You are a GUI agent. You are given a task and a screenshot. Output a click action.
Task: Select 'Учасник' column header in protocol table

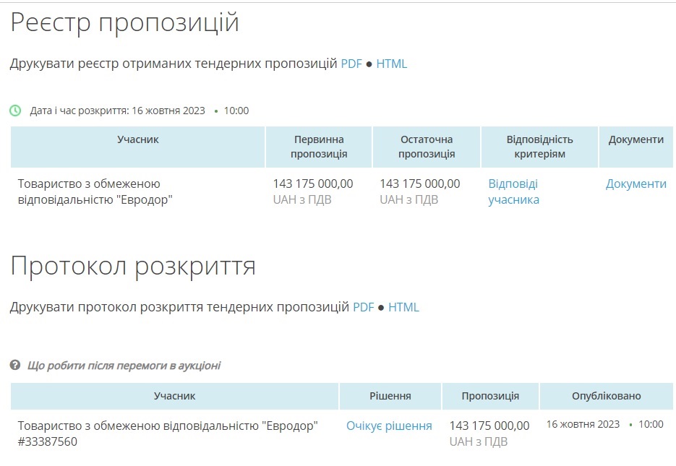pyautogui.click(x=175, y=396)
